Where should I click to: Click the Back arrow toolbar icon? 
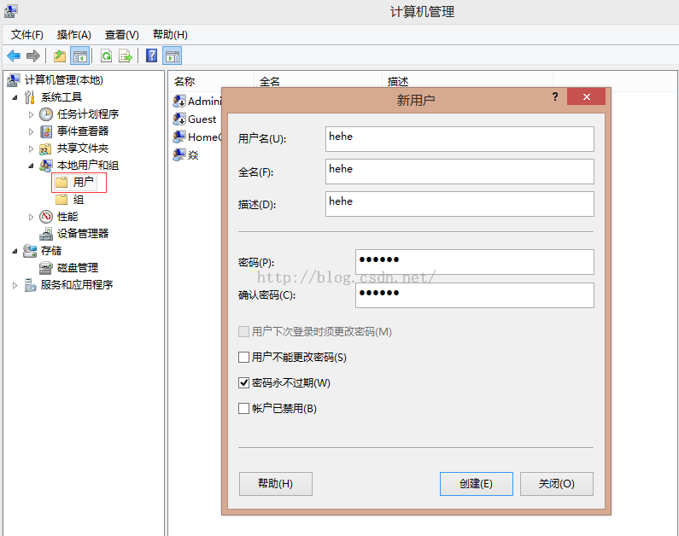tap(14, 55)
